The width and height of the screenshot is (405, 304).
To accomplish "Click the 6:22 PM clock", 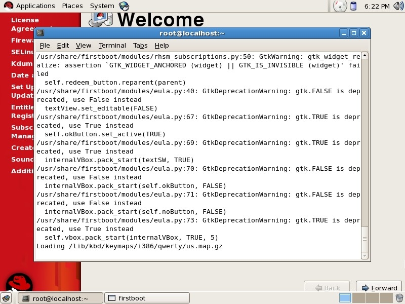I will coord(377,6).
